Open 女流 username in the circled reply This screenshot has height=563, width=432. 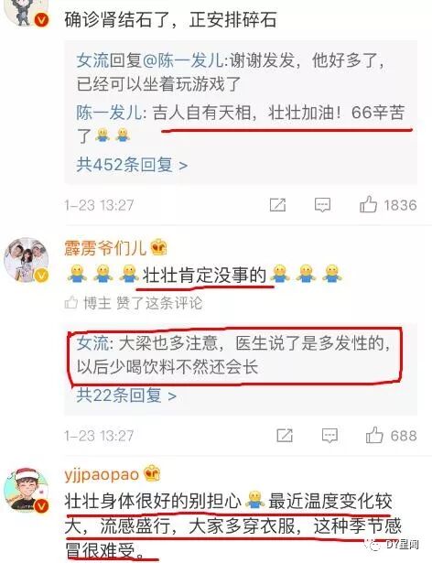(x=92, y=343)
